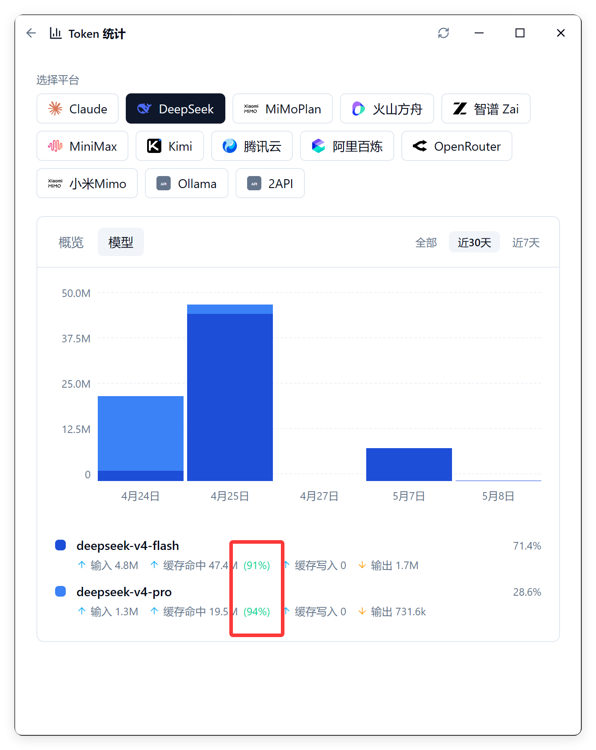The image size is (596, 750).
Task: Click the 4月25日 bar in chart
Action: (x=230, y=393)
